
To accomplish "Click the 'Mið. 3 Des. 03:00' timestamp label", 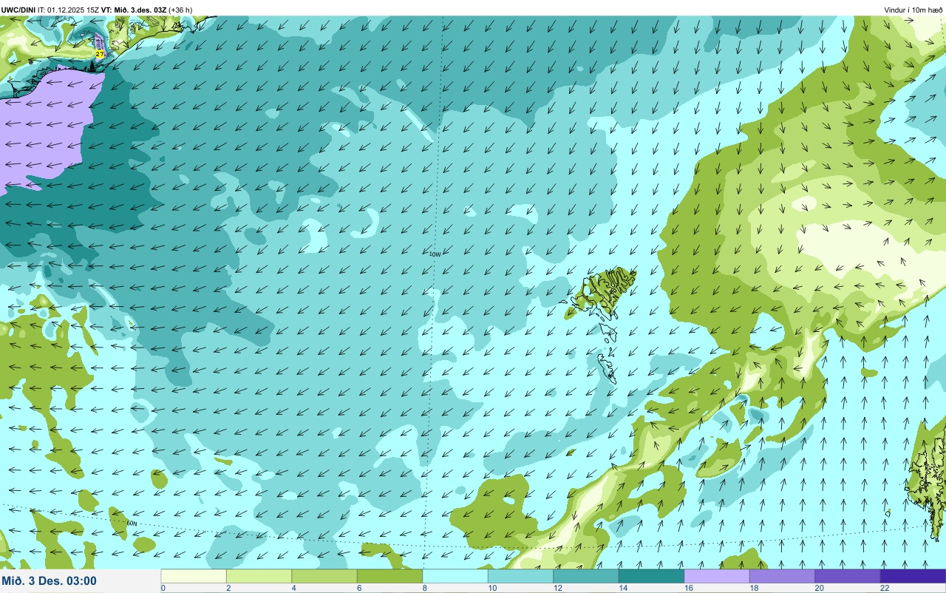I will coord(50,581).
